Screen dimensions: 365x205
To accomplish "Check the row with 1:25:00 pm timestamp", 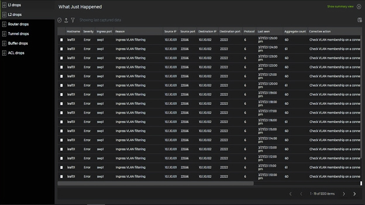I will tap(61, 40).
